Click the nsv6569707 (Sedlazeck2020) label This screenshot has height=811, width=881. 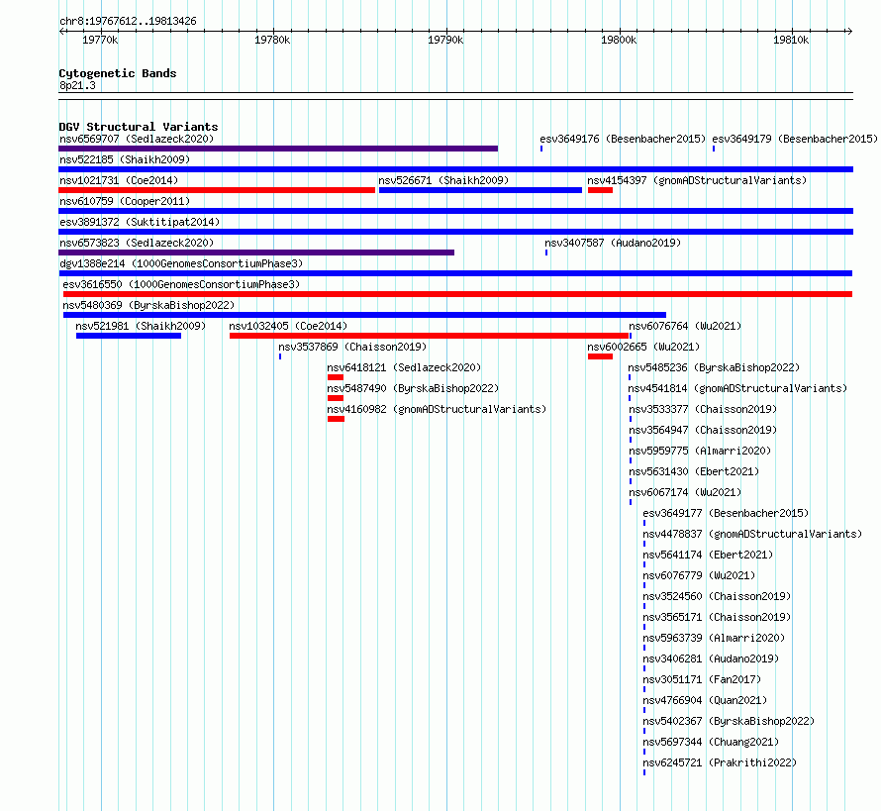coord(137,139)
